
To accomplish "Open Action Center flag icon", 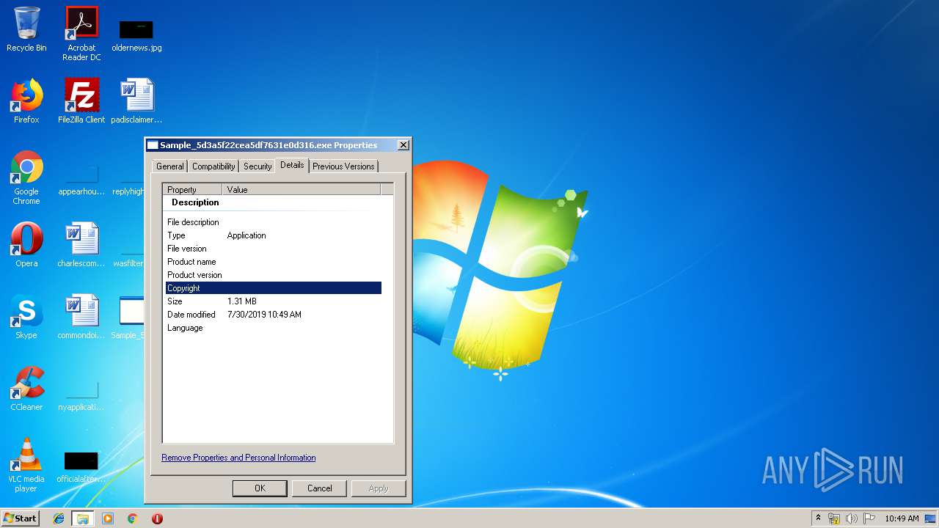I will tap(869, 518).
